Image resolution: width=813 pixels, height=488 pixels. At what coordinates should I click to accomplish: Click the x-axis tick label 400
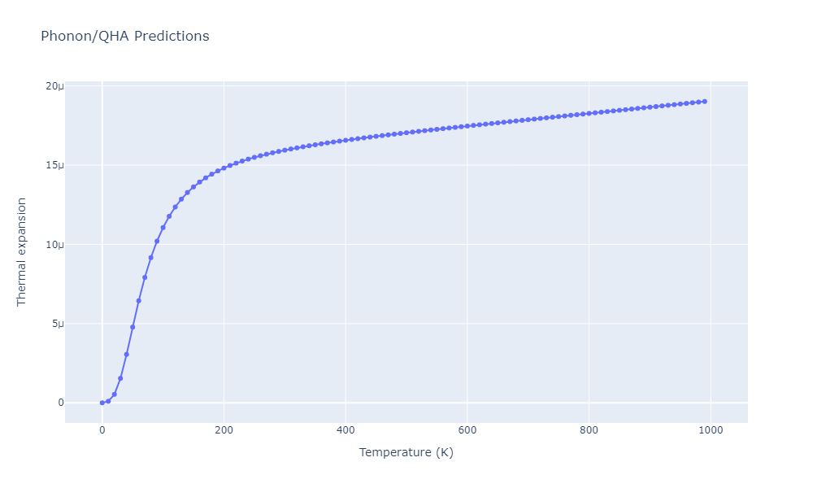(x=346, y=430)
